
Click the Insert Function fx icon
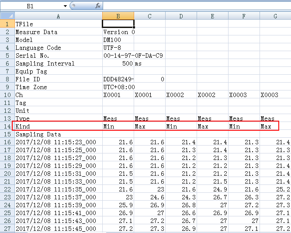click(98, 6)
